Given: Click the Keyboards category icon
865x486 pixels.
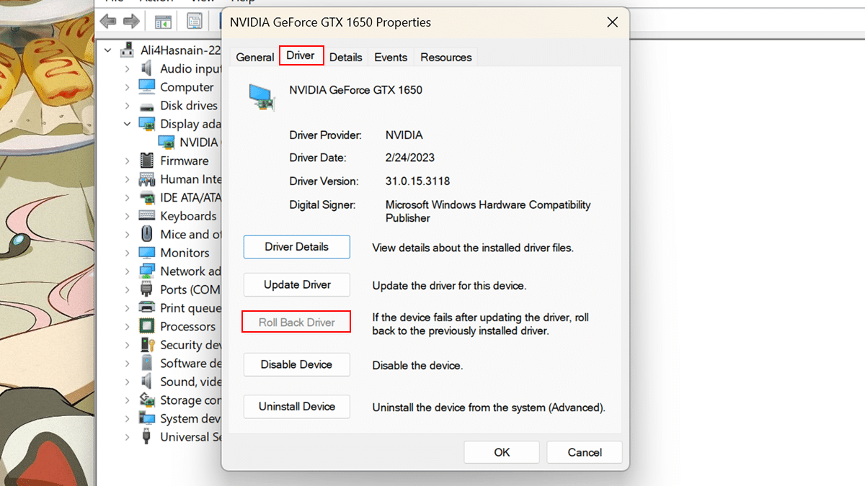Looking at the screenshot, I should pos(147,216).
